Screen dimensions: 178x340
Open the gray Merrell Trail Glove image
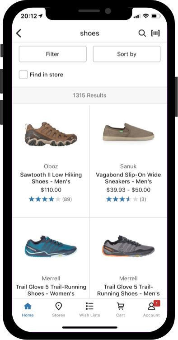[129, 246]
